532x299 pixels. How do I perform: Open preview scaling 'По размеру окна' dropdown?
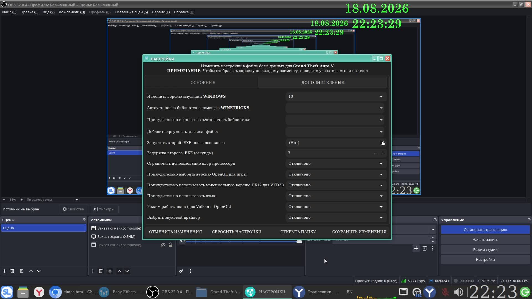click(52, 200)
